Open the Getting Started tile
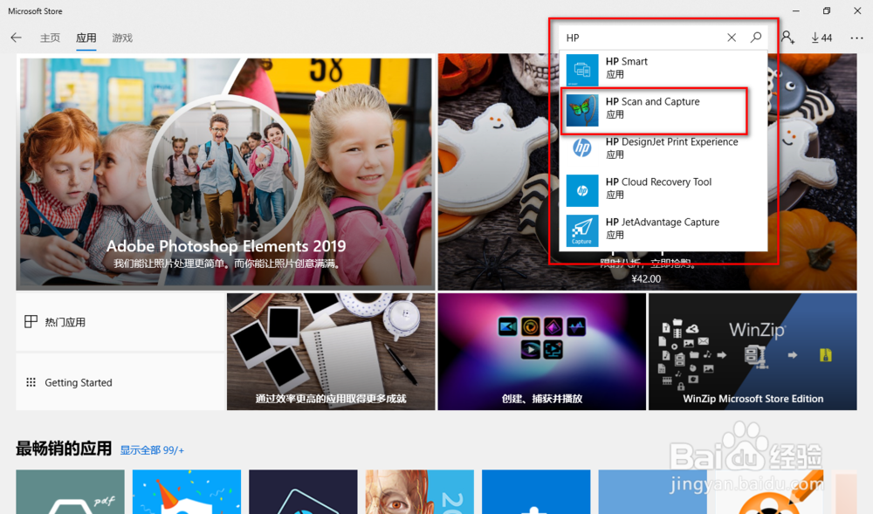873x514 pixels. pos(120,382)
